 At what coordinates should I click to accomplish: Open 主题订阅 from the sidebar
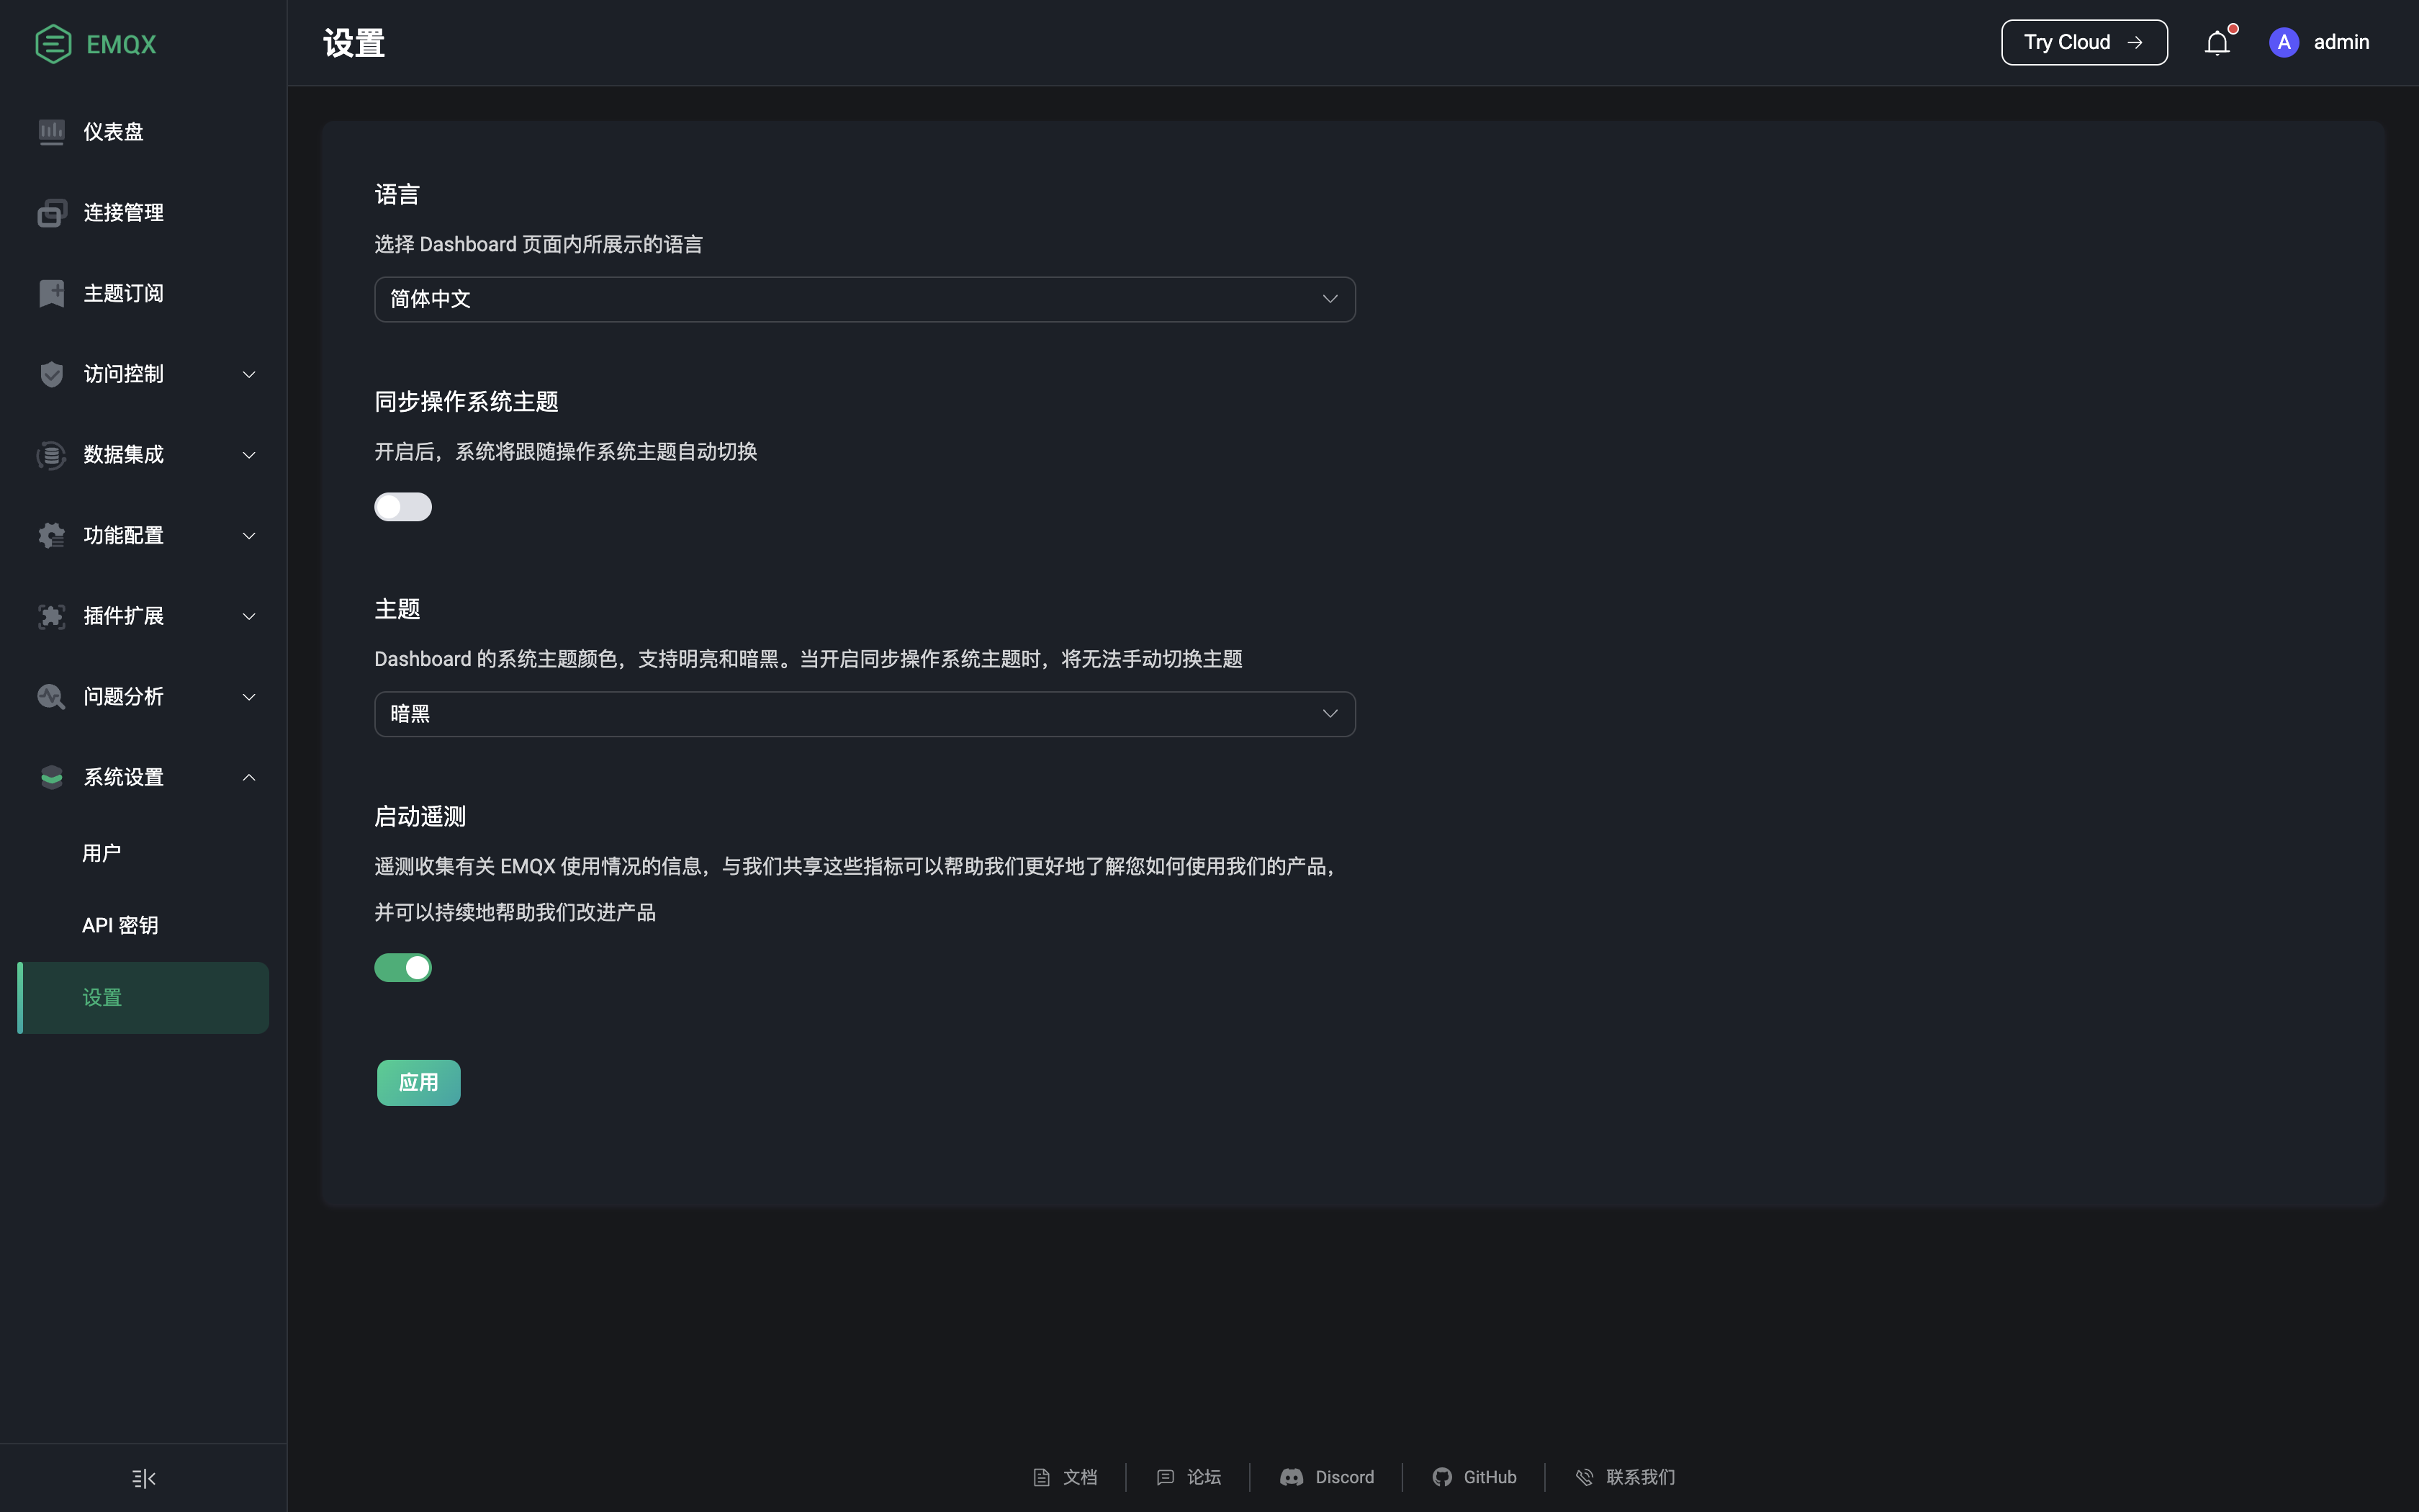[x=52, y=292]
